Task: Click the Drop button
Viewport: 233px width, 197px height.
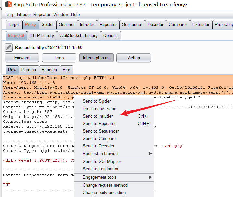Action: [x=59, y=58]
